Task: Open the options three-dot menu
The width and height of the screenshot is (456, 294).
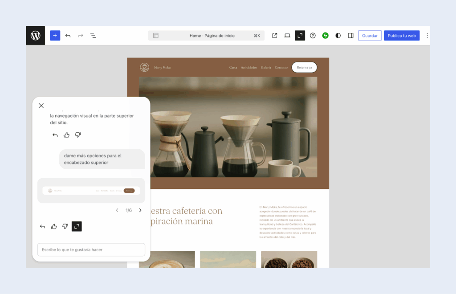Action: point(427,36)
